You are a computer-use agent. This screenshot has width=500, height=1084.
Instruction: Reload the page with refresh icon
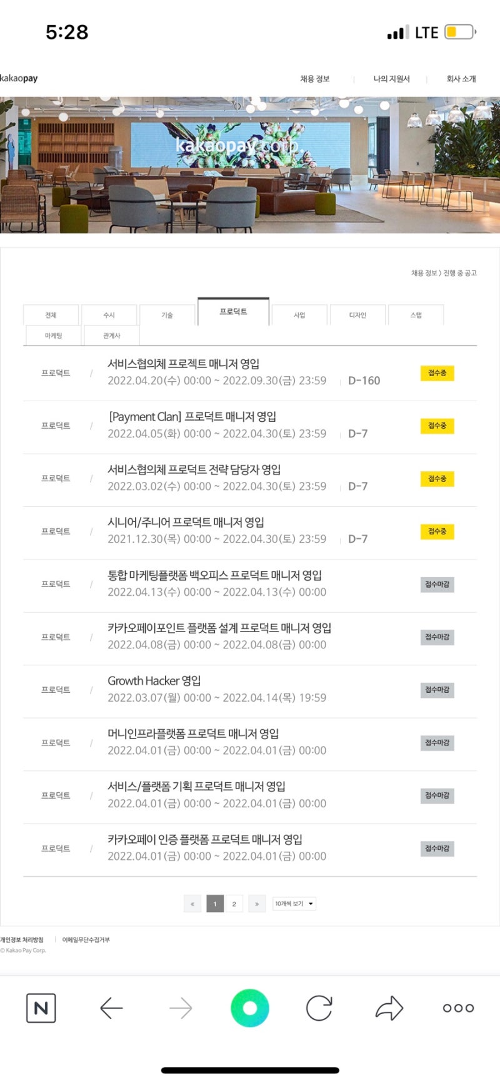(x=319, y=1008)
